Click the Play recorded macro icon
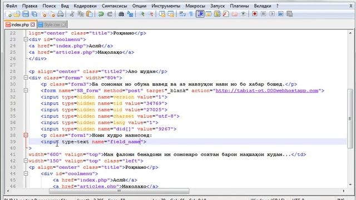The width and height of the screenshot is (356, 200). (272, 14)
